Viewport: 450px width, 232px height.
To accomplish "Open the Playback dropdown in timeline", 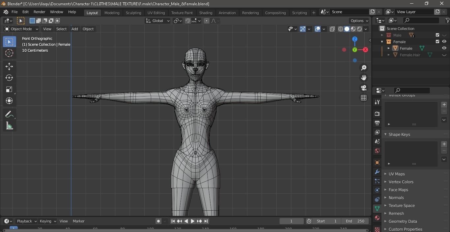I will tap(27, 221).
